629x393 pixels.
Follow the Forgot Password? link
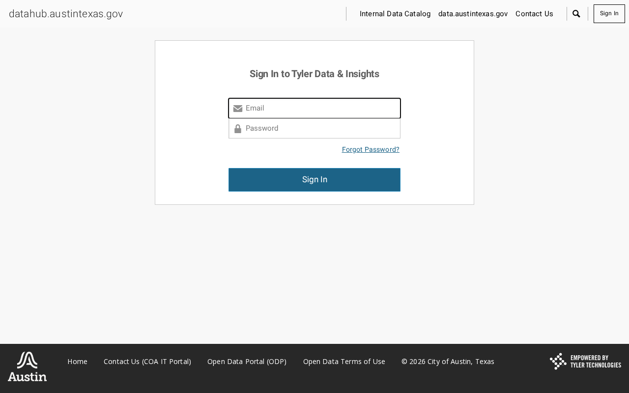(371, 149)
